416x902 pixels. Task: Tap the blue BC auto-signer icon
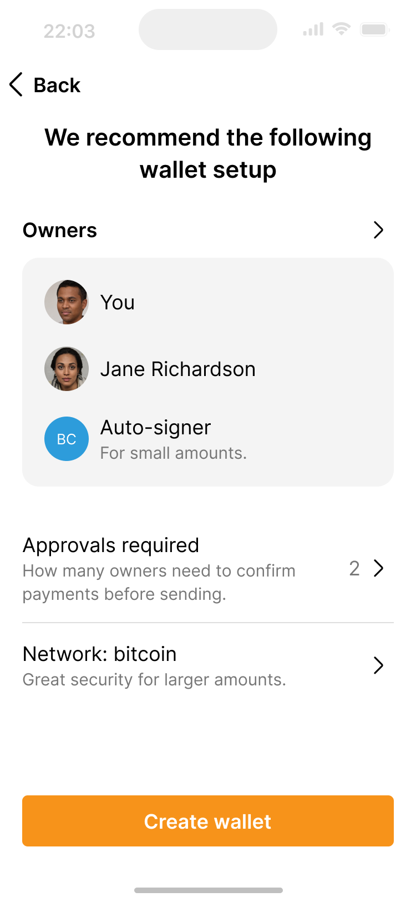click(x=67, y=439)
